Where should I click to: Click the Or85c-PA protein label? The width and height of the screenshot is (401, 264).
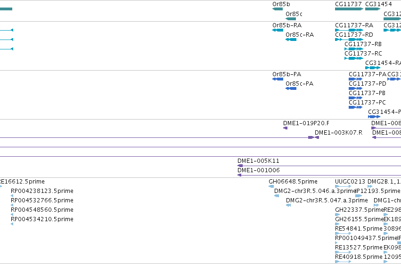(x=299, y=84)
